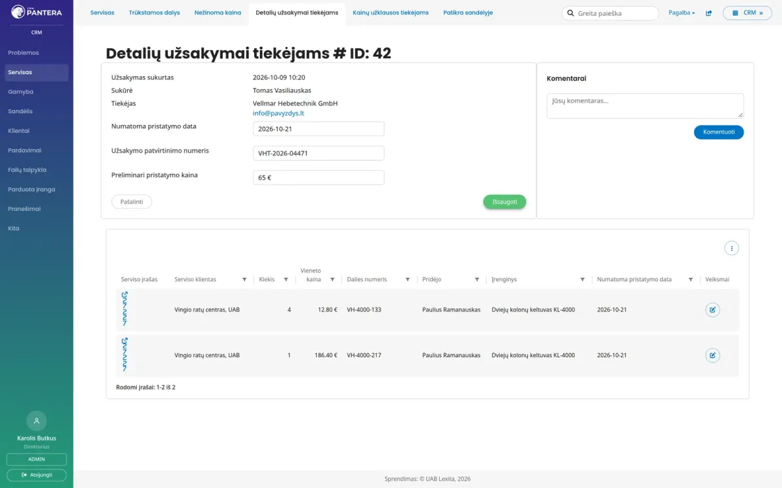Filter the Kiekis column
Image resolution: width=782 pixels, height=488 pixels.
pyautogui.click(x=285, y=279)
